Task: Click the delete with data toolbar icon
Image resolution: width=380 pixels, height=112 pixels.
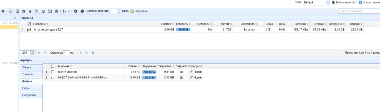Action: pos(37,11)
